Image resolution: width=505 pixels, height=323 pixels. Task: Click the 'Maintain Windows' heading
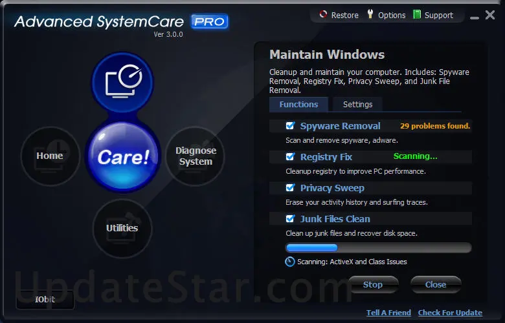(327, 55)
